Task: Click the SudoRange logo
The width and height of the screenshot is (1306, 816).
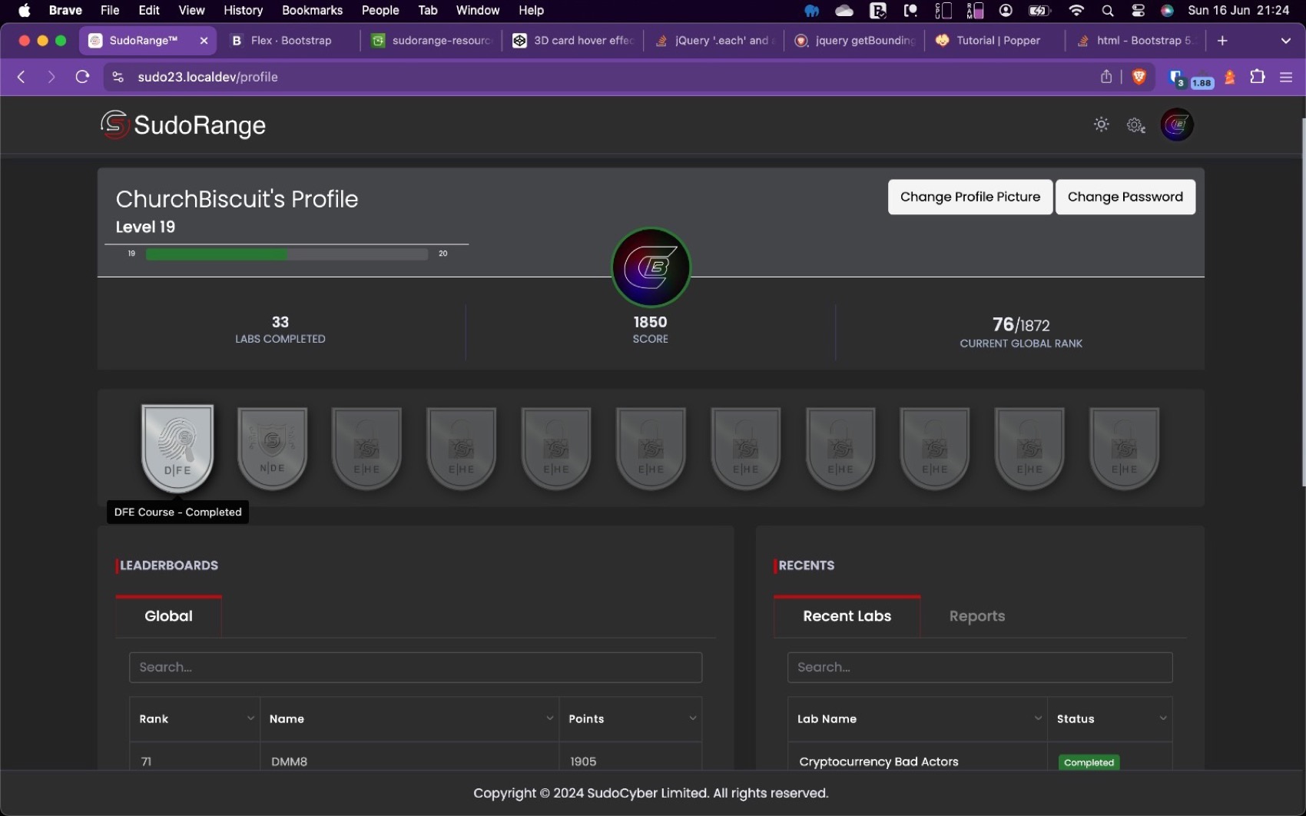Action: coord(183,124)
